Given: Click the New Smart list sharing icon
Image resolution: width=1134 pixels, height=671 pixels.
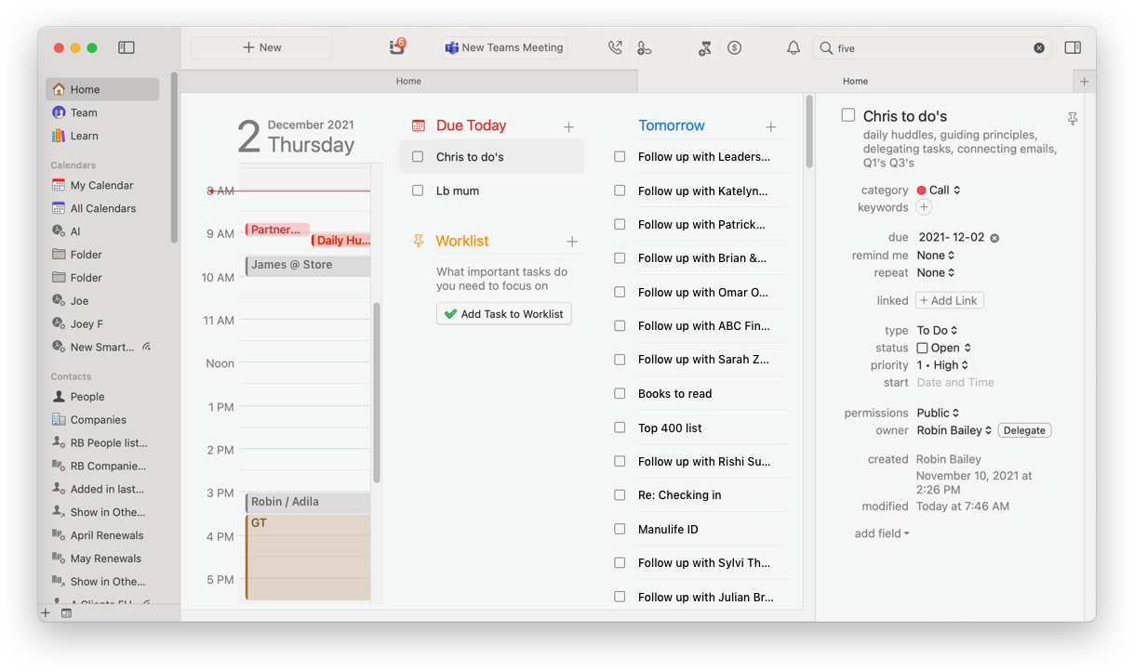Looking at the screenshot, I should click(x=146, y=347).
